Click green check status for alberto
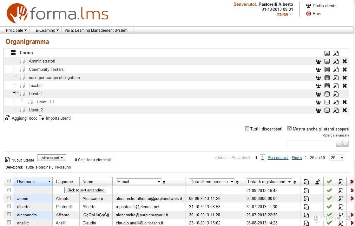 point(329,207)
